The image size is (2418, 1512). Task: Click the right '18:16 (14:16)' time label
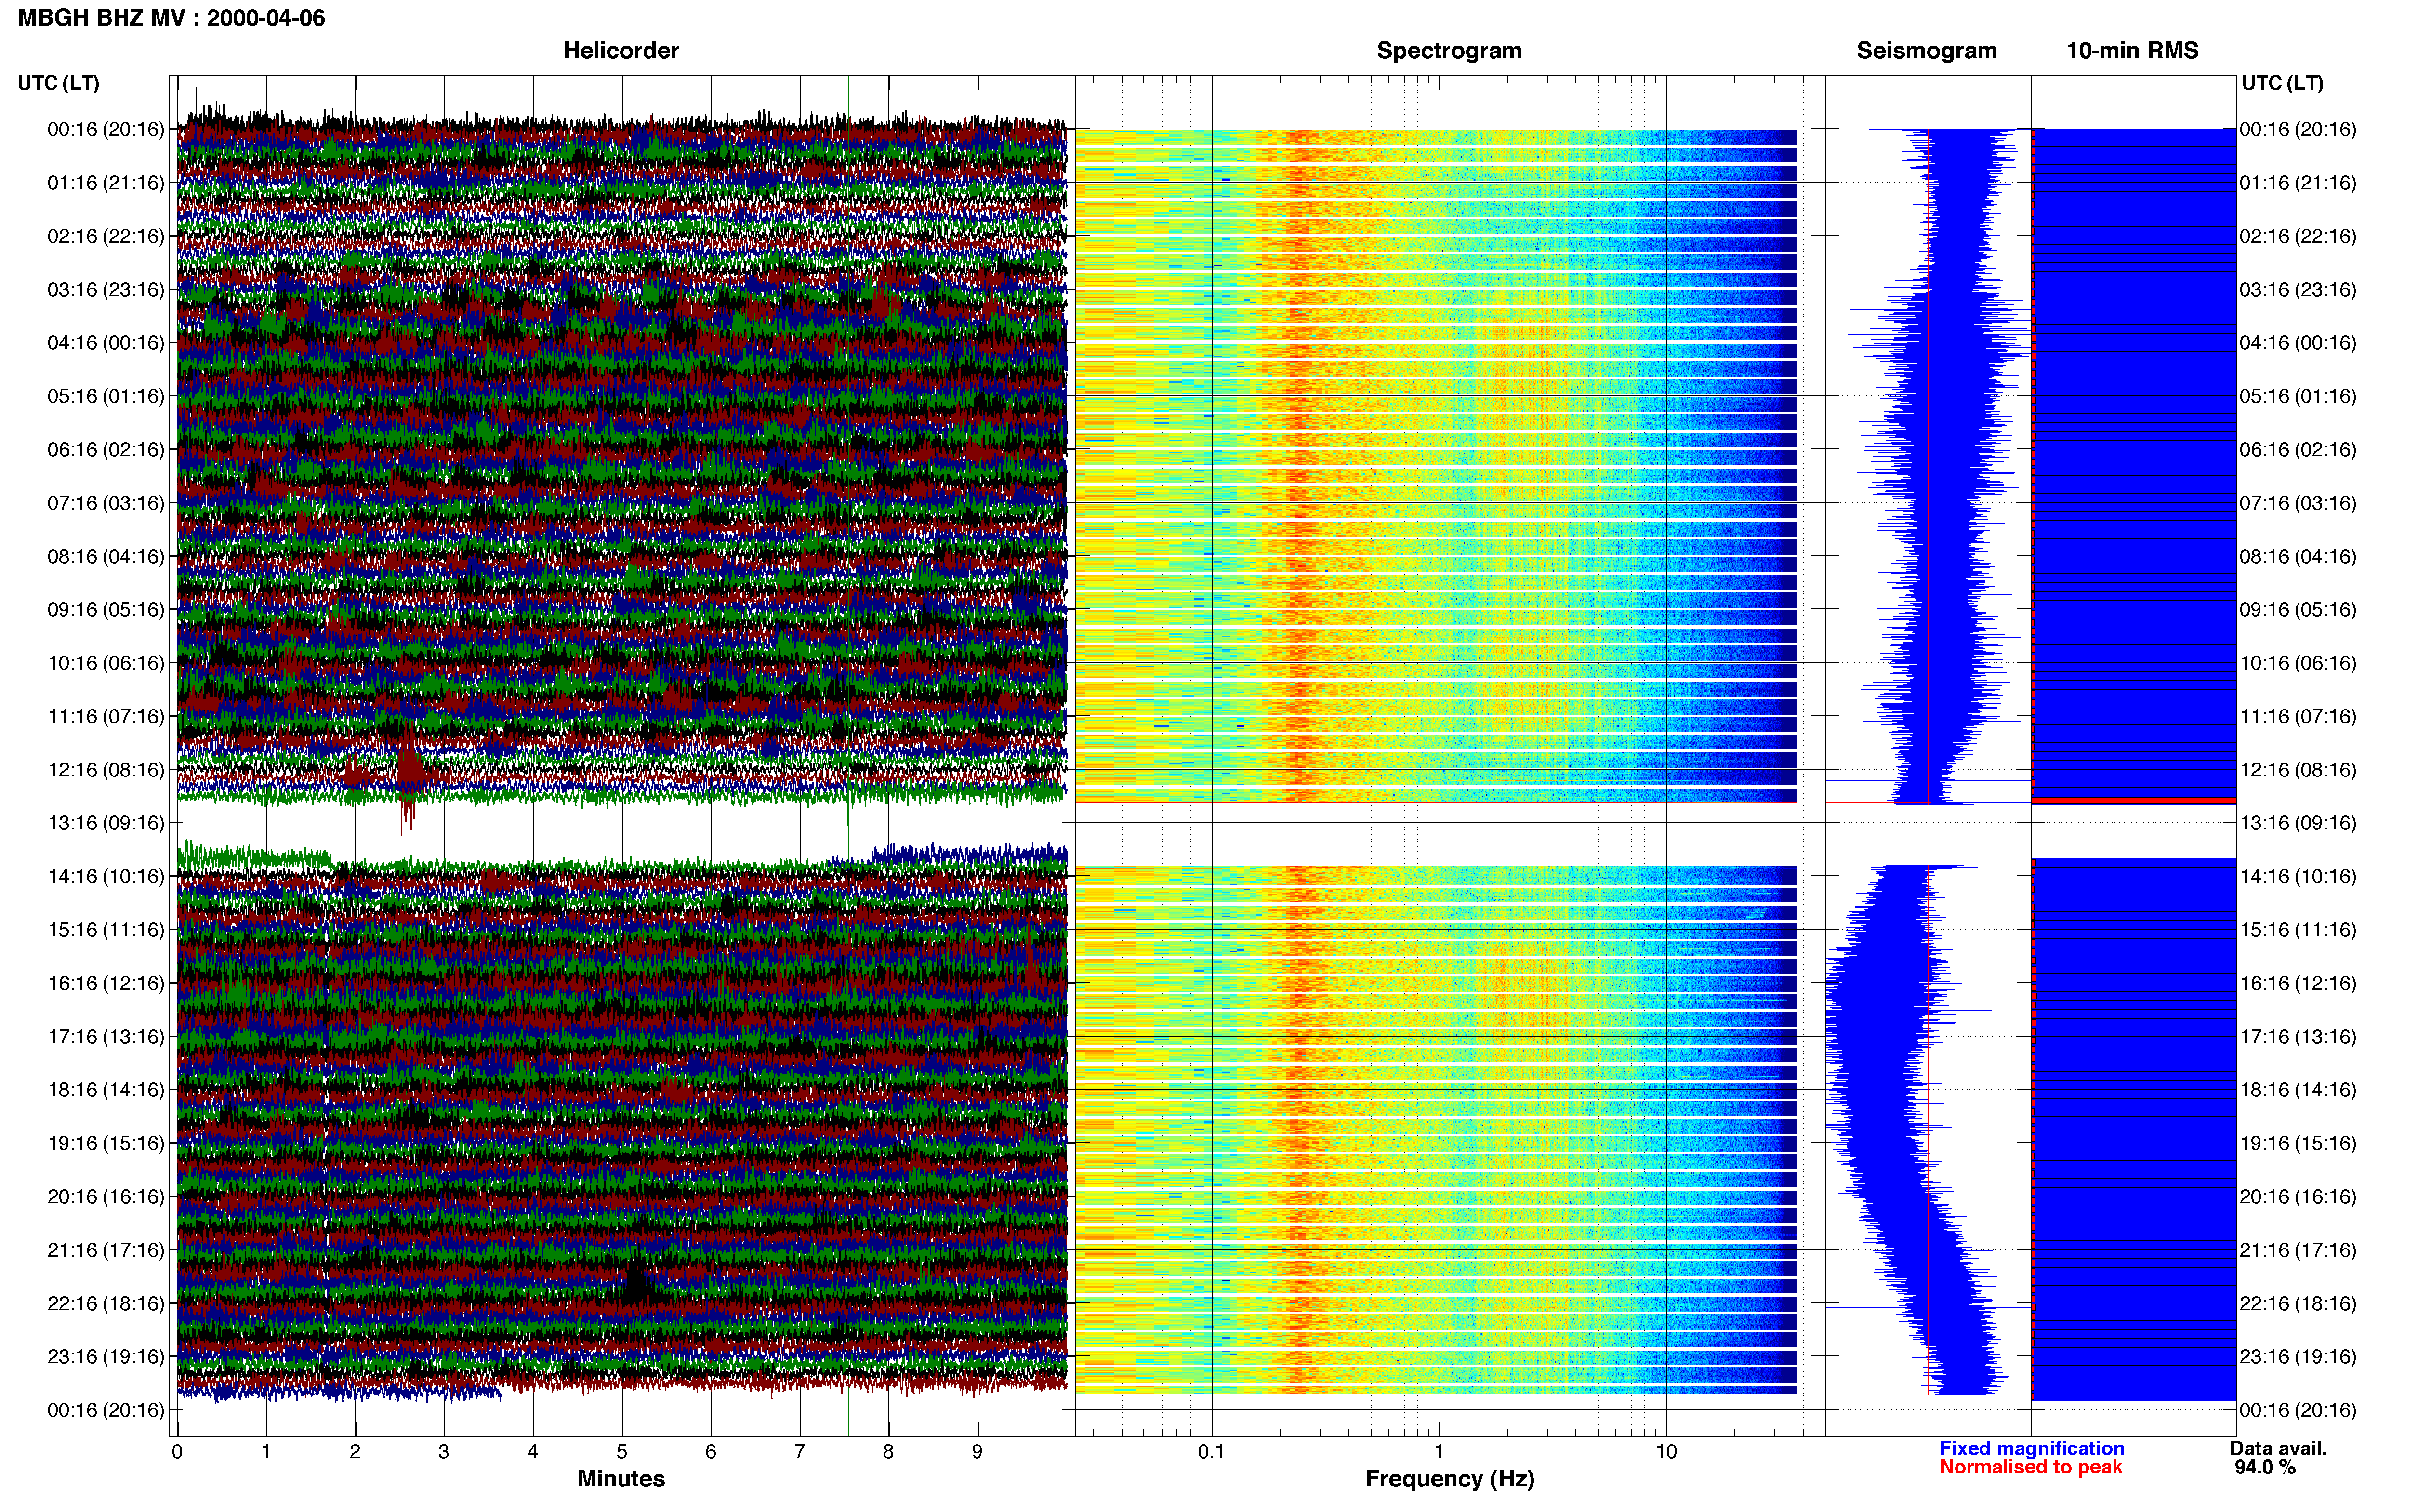(2298, 1090)
